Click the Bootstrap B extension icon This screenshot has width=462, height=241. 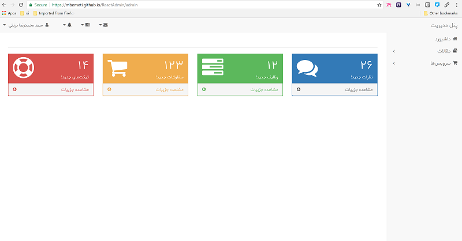click(x=398, y=5)
